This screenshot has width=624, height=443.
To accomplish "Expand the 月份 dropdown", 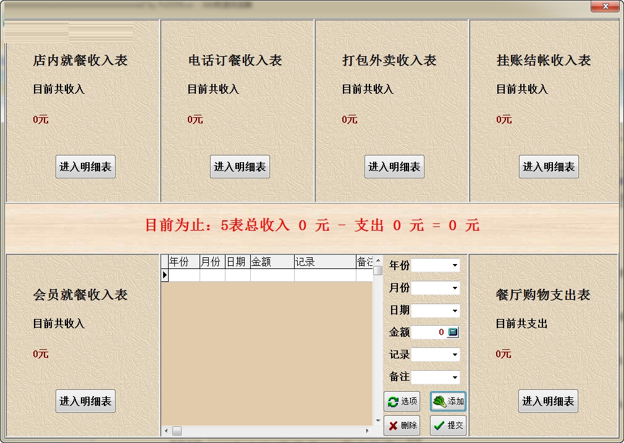I will [455, 288].
